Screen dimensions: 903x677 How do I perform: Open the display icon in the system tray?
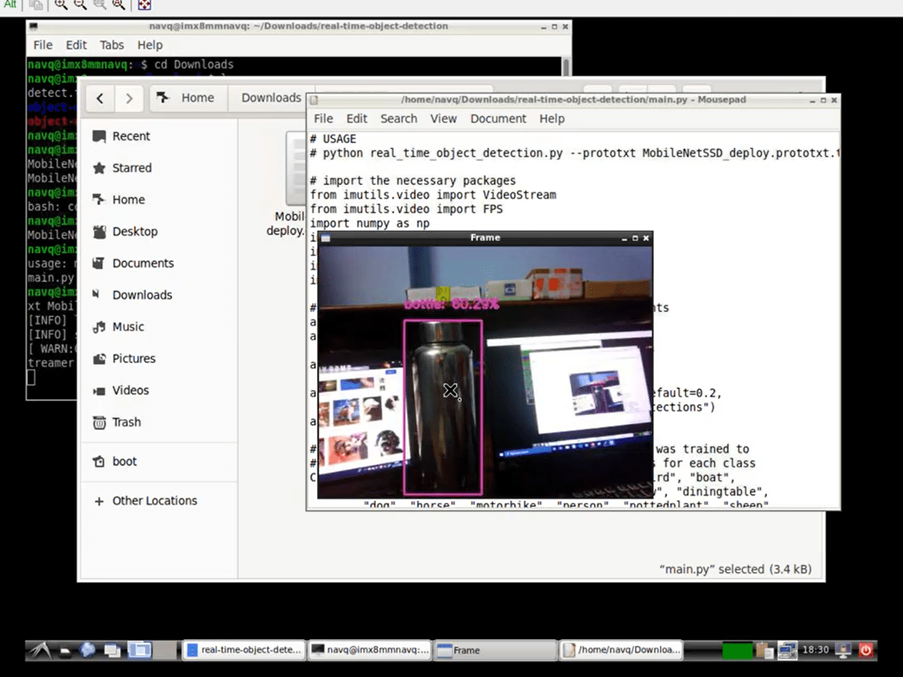click(842, 650)
